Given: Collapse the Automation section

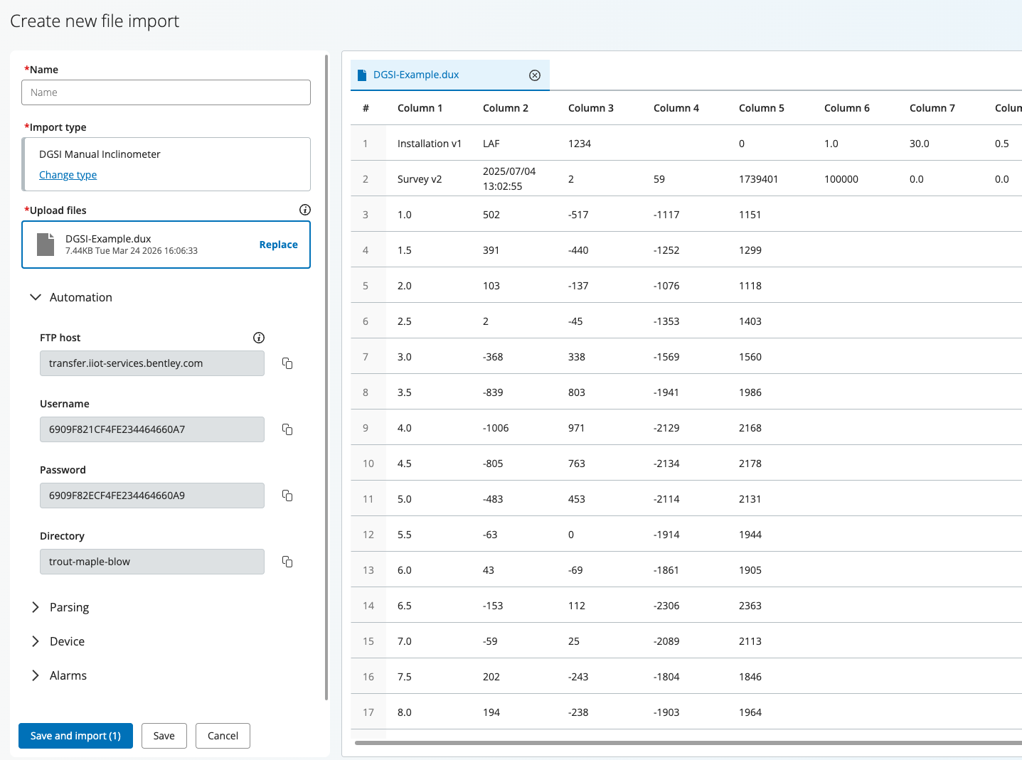Looking at the screenshot, I should tap(36, 297).
